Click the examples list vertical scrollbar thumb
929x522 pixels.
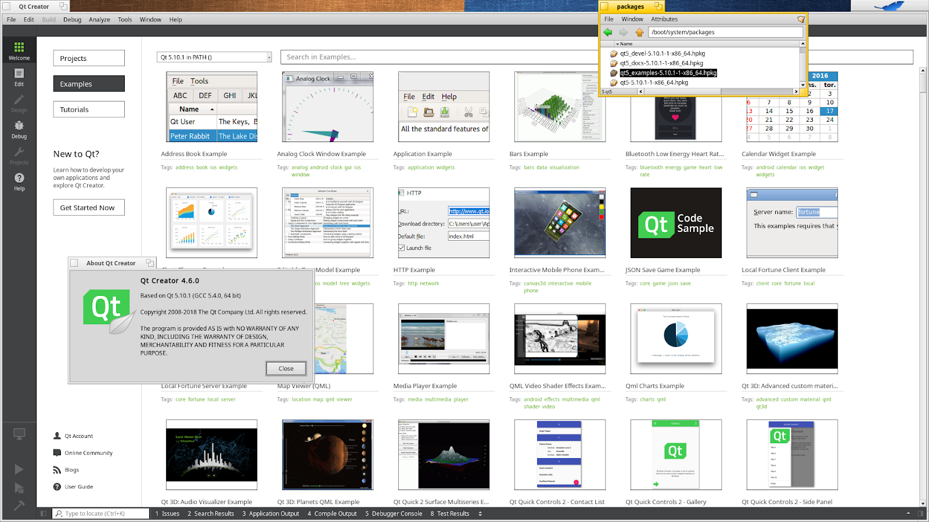[923, 84]
